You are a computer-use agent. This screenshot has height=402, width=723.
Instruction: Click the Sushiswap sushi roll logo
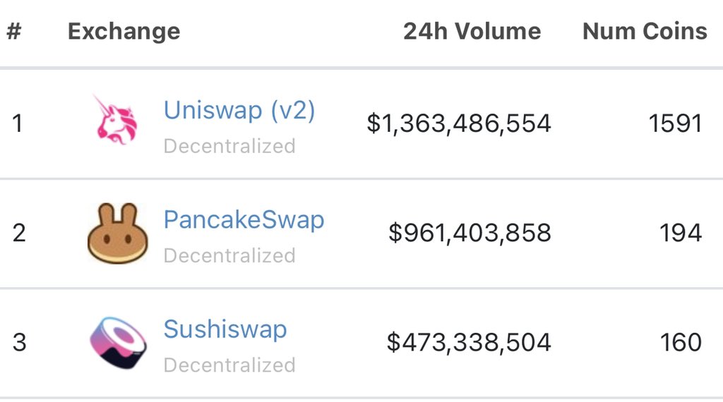coord(118,343)
